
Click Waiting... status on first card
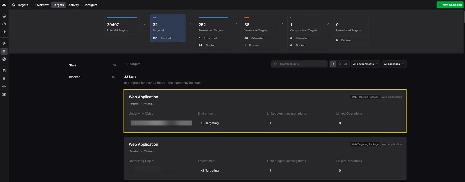pos(149,104)
